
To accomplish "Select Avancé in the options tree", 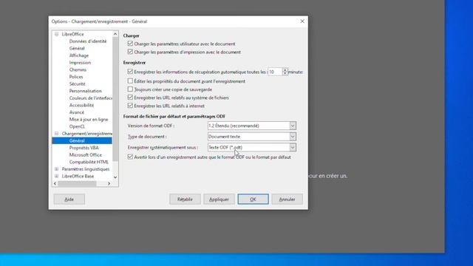I will point(77,112).
